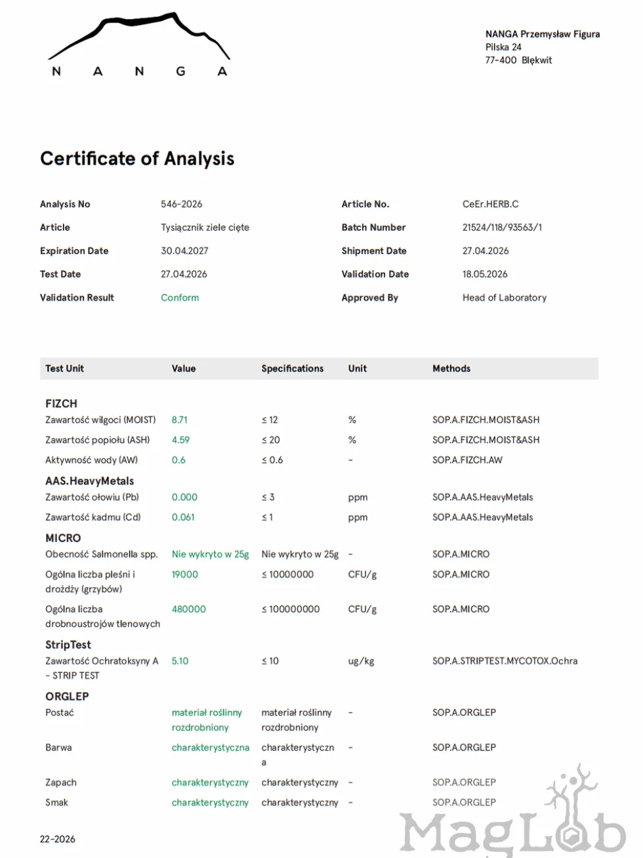The width and height of the screenshot is (643, 858).
Task: Click the company name NANGA Przemysław Figura
Action: point(543,34)
